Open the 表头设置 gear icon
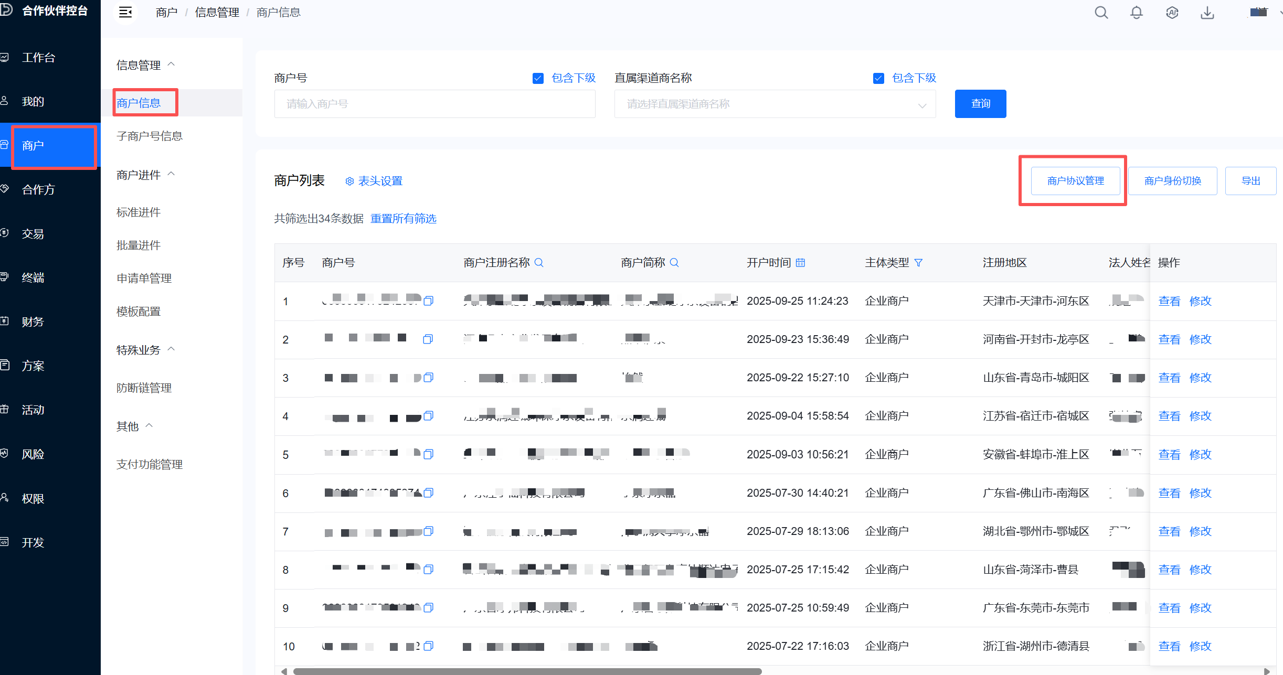Viewport: 1283px width, 675px height. [349, 181]
